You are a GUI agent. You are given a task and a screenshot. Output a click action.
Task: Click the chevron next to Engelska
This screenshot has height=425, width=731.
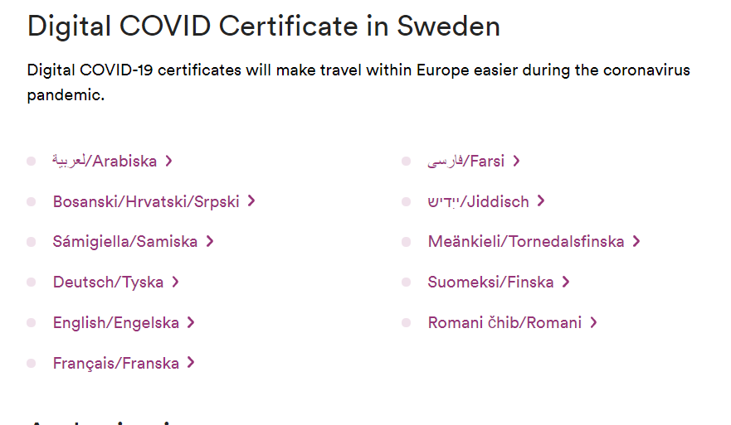coord(191,323)
